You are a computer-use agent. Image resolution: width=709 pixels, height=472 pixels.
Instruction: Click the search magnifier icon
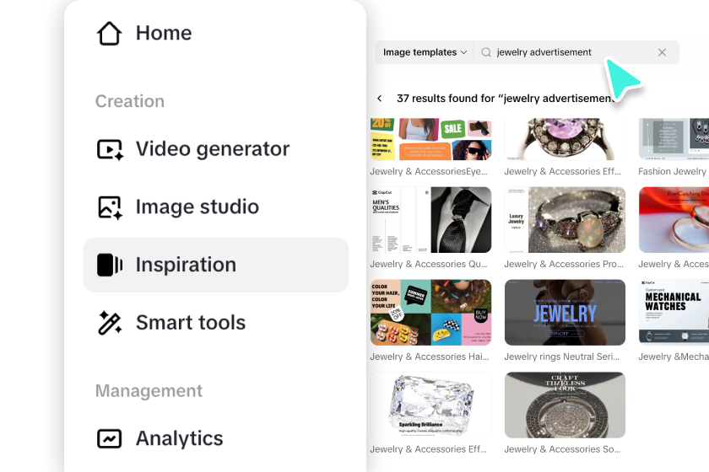[486, 52]
